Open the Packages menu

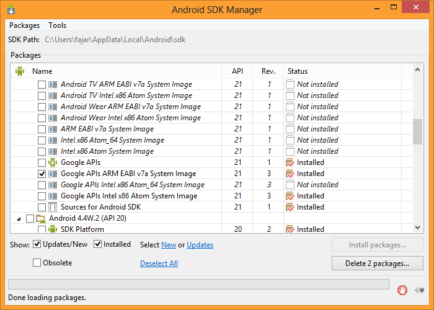[x=25, y=25]
